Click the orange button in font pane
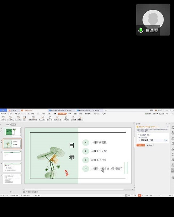174x217 pixels. [141, 145]
